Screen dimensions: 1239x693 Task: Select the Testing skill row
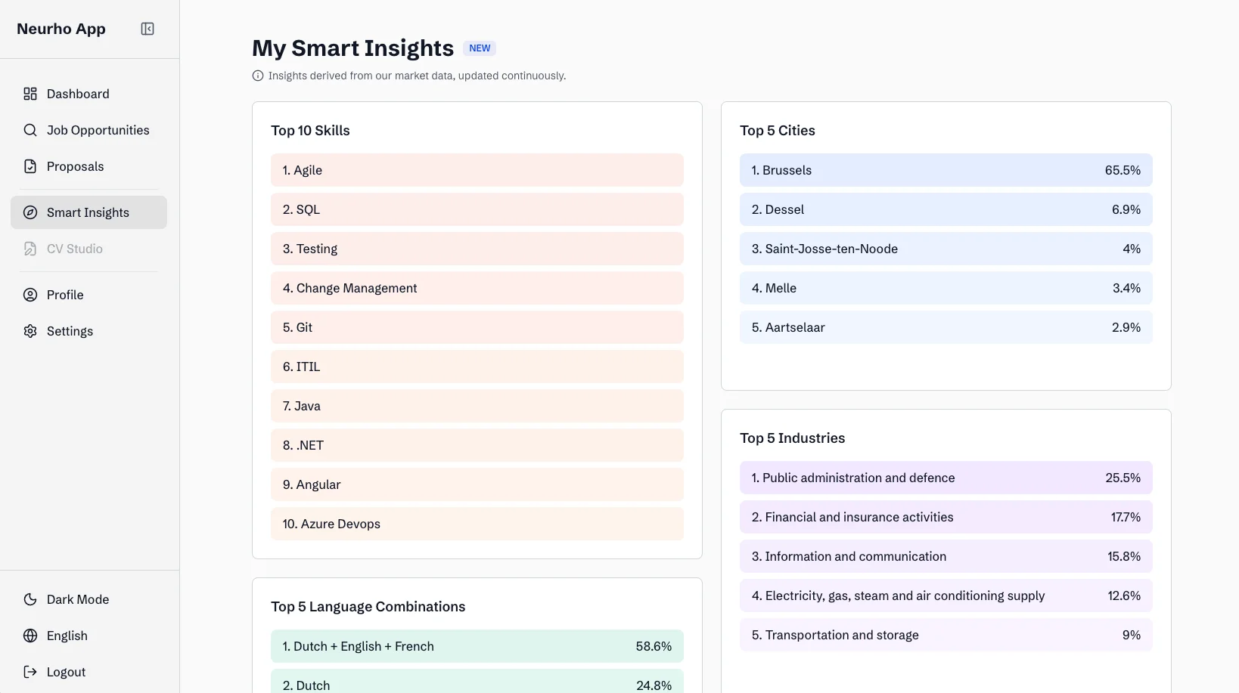click(x=477, y=249)
